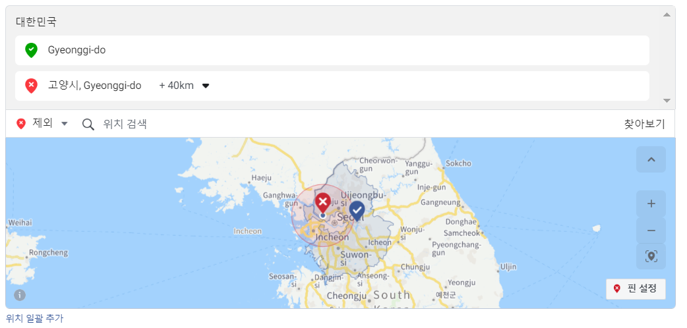Click the red exclude pin beside 고양시
Image resolution: width=687 pixels, height=328 pixels.
click(31, 86)
